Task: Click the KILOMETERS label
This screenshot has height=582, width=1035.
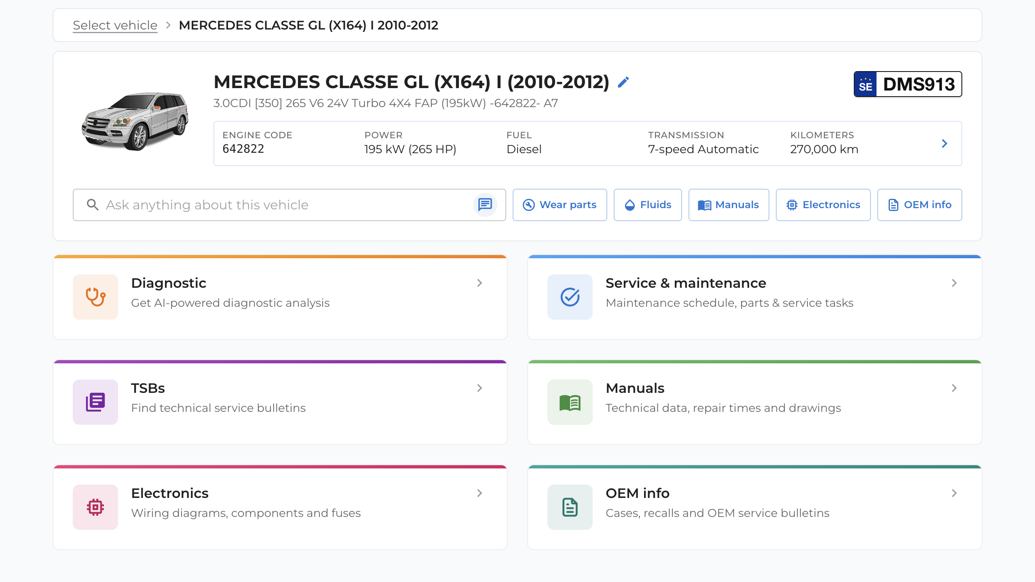Action: [822, 135]
